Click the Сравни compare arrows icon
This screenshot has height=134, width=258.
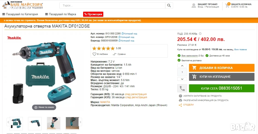(x=115, y=54)
